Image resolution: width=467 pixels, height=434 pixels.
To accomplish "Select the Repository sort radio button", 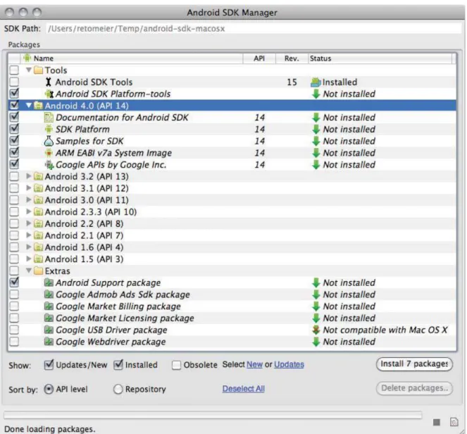I will coord(118,389).
